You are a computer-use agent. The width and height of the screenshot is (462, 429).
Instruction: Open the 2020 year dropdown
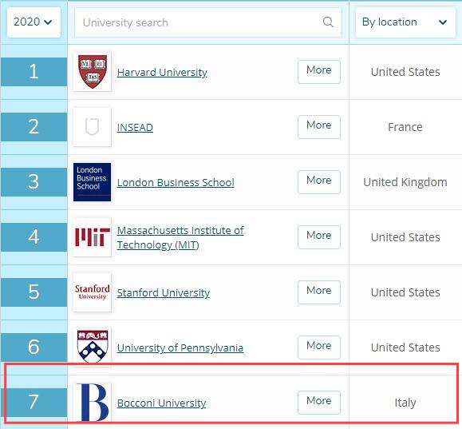34,22
